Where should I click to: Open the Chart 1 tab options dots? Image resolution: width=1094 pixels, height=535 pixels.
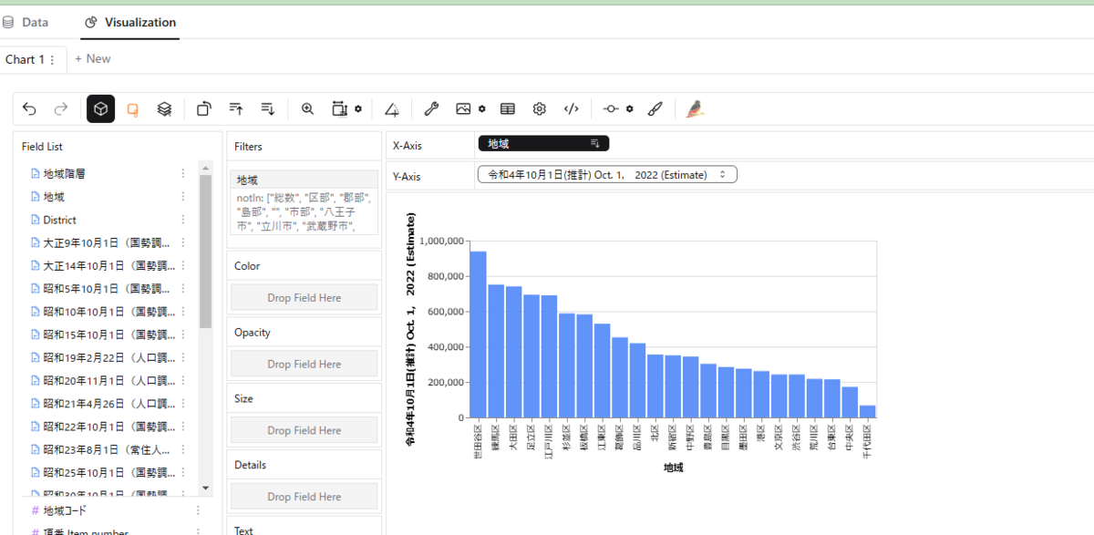tap(53, 59)
